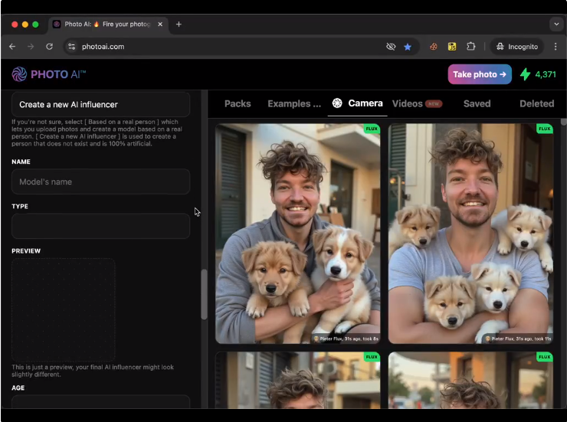This screenshot has height=422, width=567.
Task: Click the Photo AI tab title
Action: pos(107,25)
